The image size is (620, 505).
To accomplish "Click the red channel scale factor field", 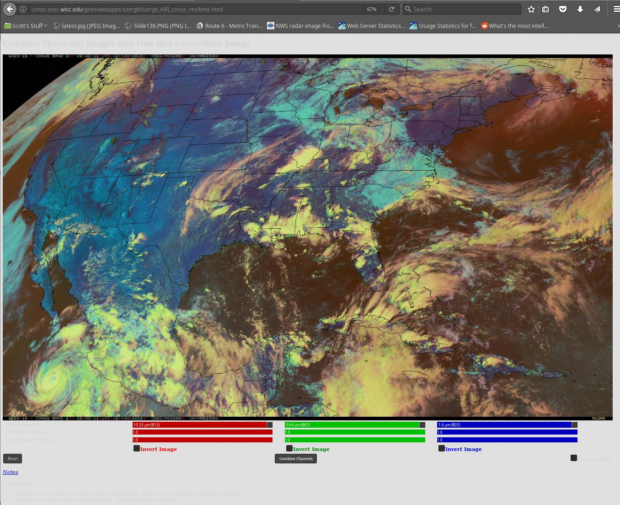I will click(203, 432).
